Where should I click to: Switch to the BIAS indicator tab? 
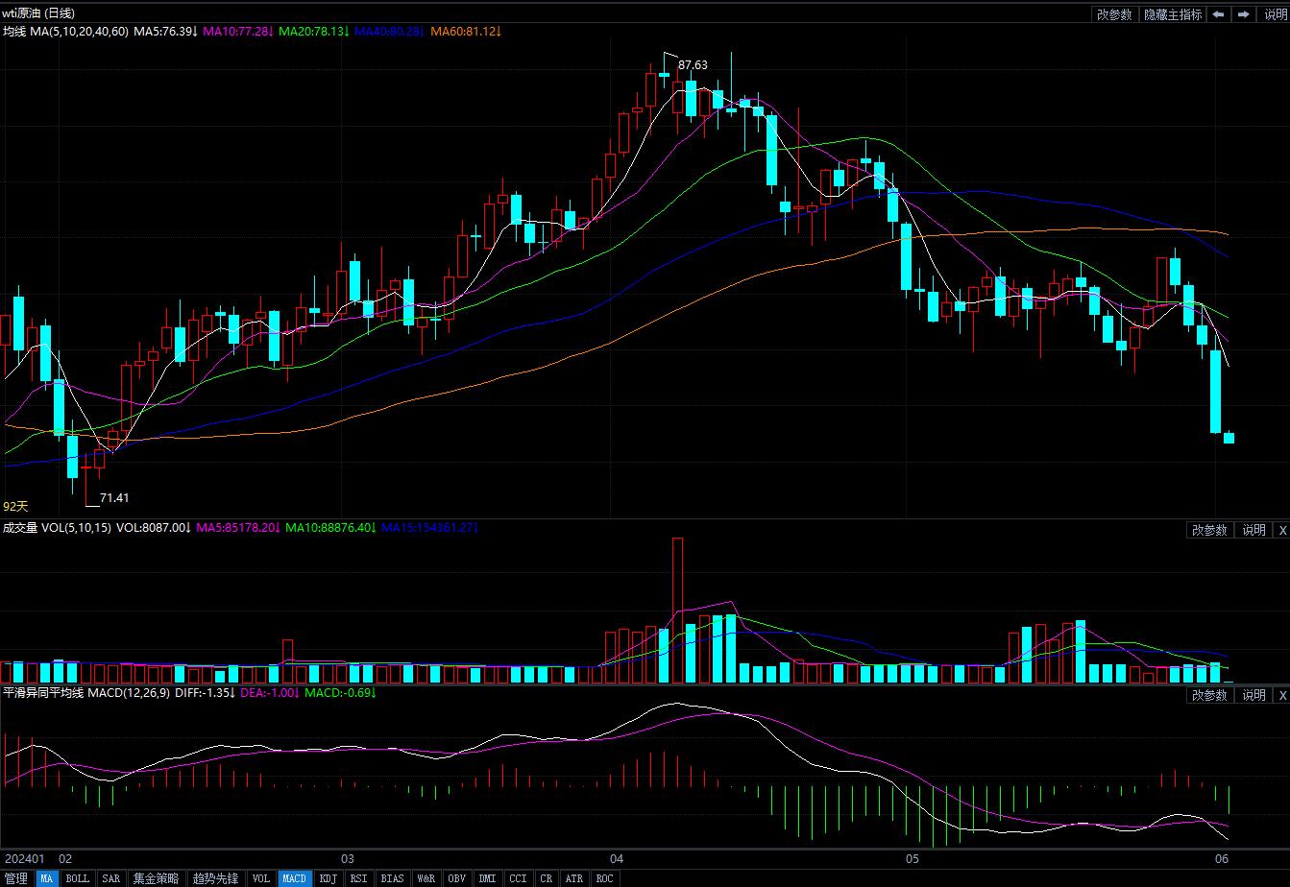(x=393, y=878)
